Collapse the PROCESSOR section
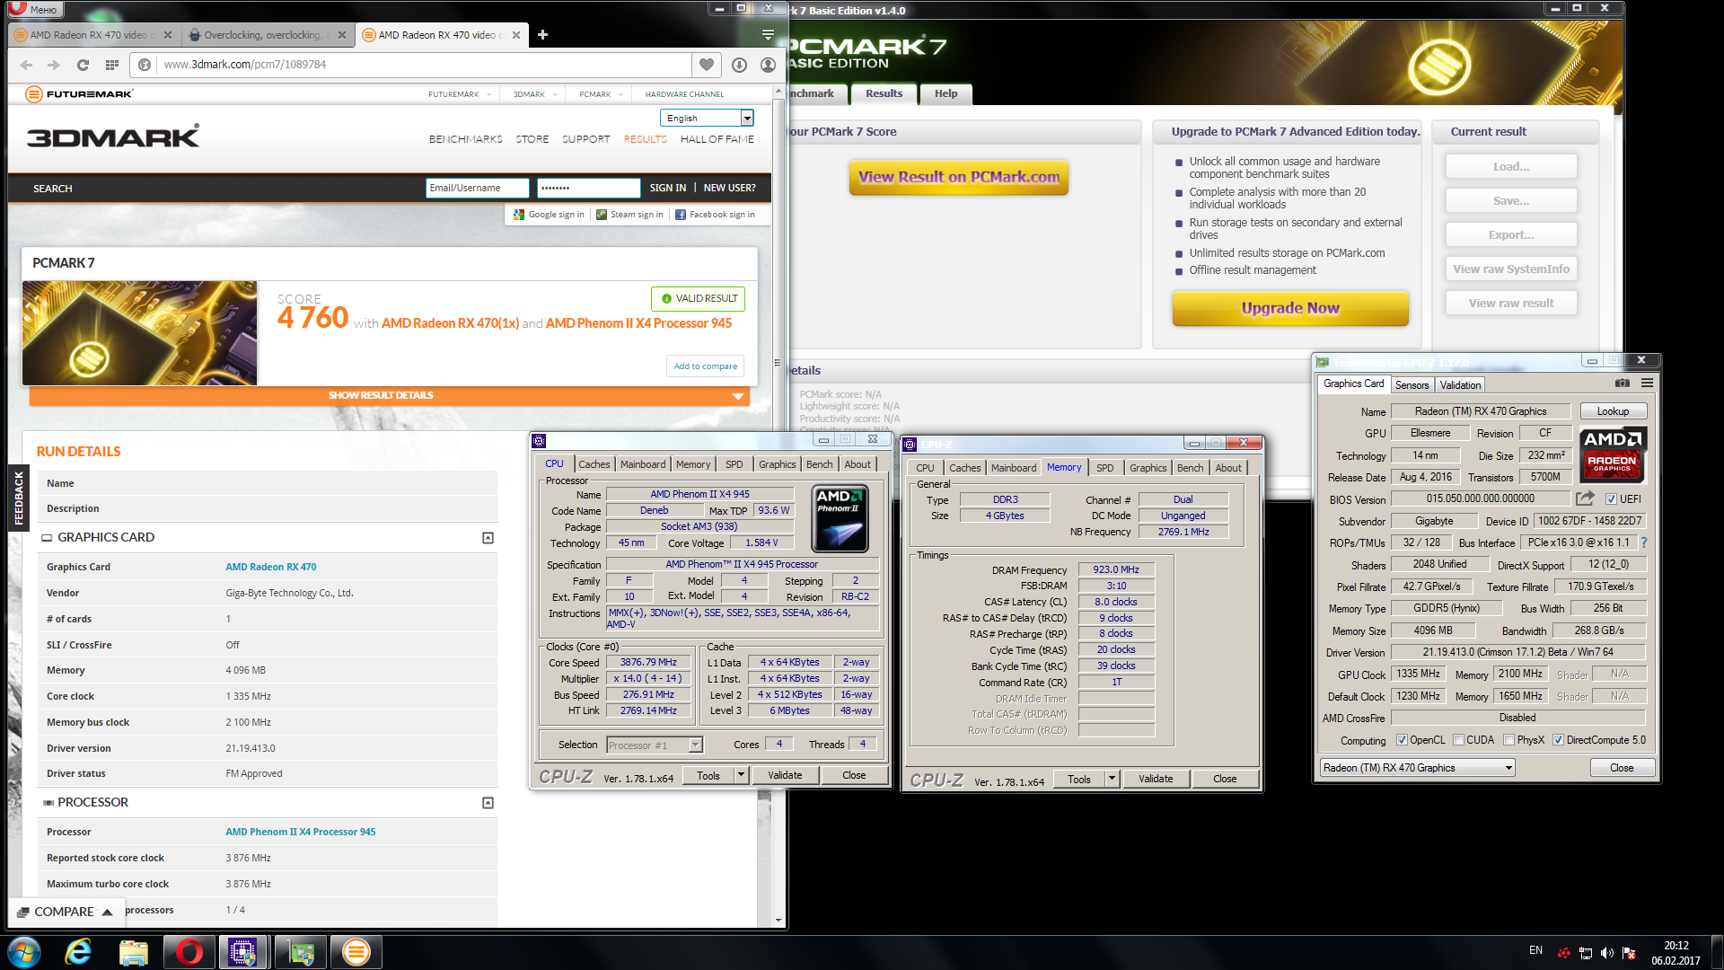Viewport: 1724px width, 970px height. pyautogui.click(x=488, y=803)
